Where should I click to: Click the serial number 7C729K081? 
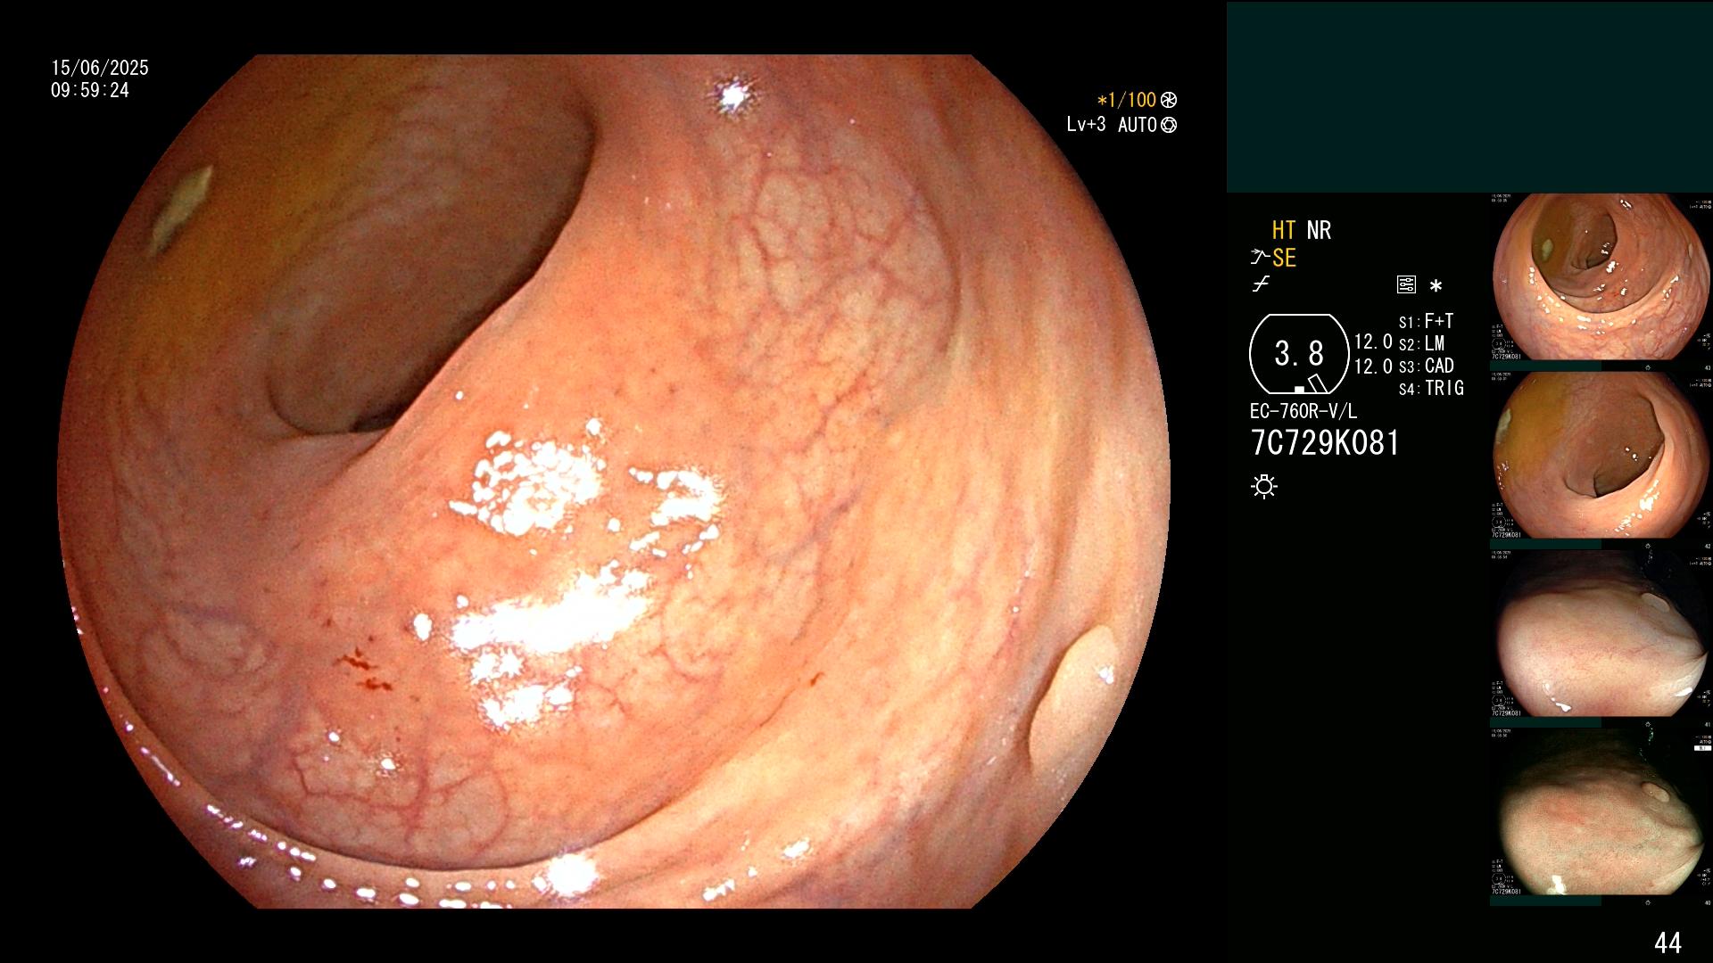[1325, 443]
